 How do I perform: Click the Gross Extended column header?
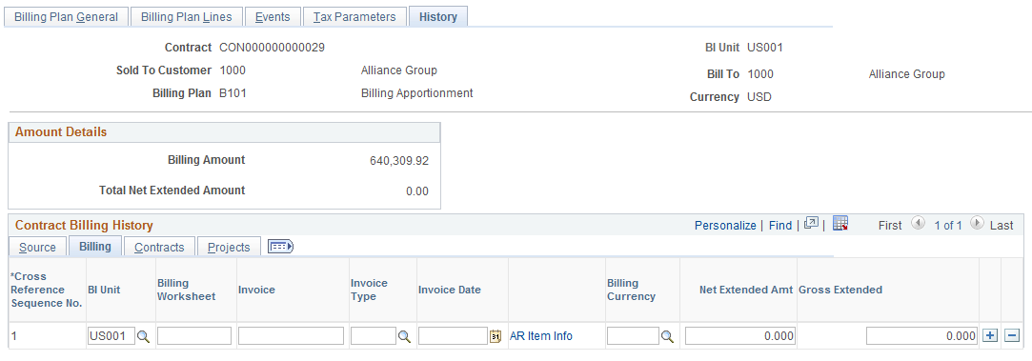pyautogui.click(x=840, y=290)
